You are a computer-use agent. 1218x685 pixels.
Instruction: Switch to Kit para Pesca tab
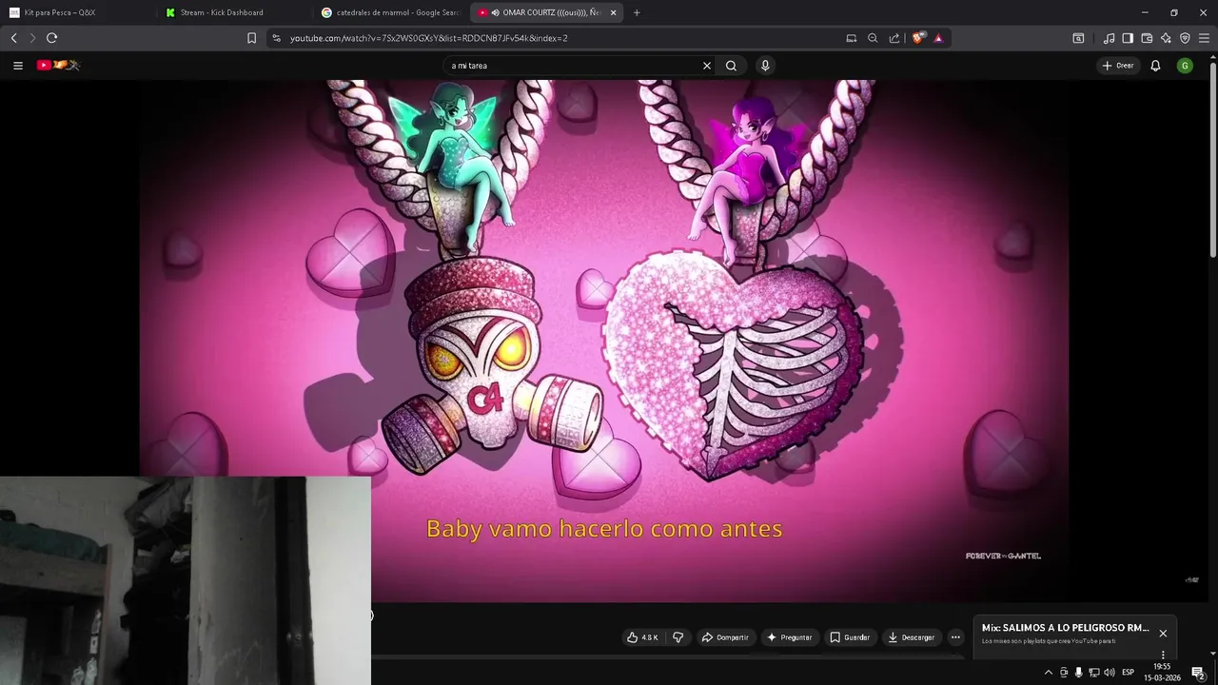pyautogui.click(x=78, y=12)
